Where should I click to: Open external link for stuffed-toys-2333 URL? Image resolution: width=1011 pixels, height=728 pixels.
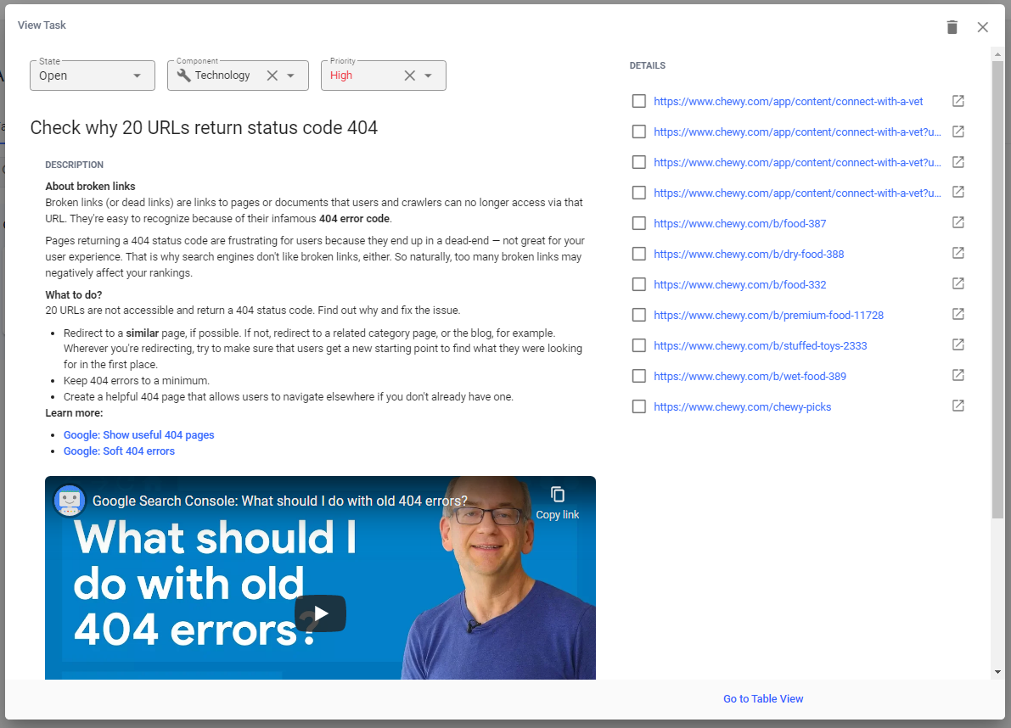[x=958, y=345]
